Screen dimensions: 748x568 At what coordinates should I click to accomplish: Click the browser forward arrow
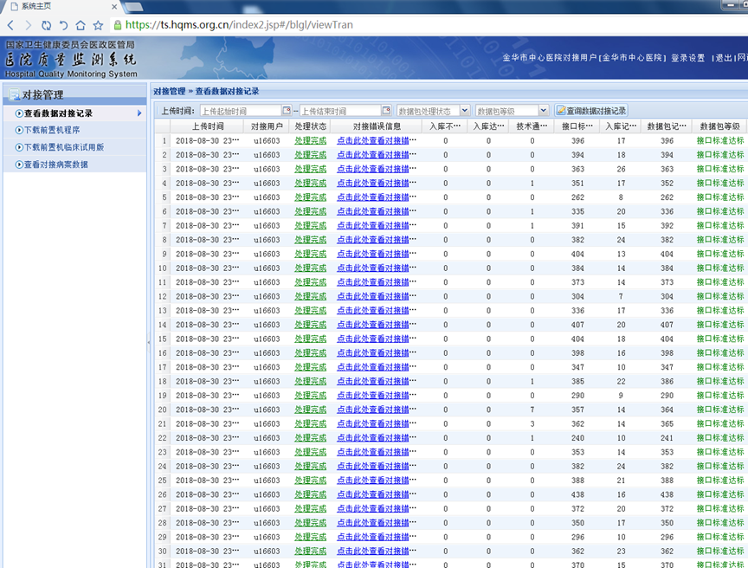click(x=29, y=25)
